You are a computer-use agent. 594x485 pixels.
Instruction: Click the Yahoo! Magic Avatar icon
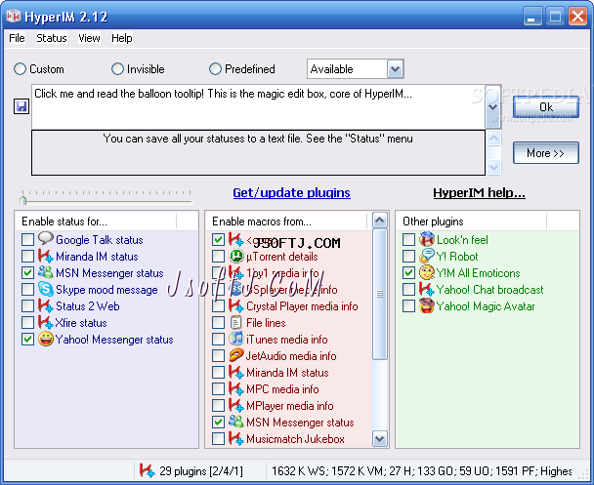coord(427,305)
